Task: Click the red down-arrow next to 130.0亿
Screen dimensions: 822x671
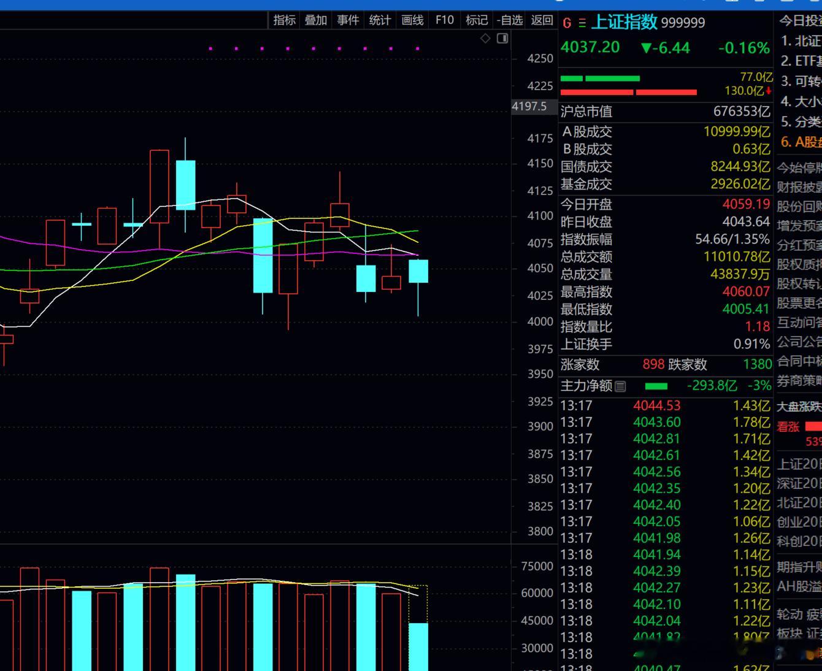Action: click(769, 91)
